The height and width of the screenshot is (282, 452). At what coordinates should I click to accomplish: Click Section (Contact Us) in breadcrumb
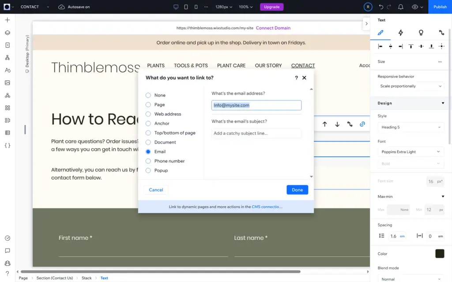(x=54, y=278)
